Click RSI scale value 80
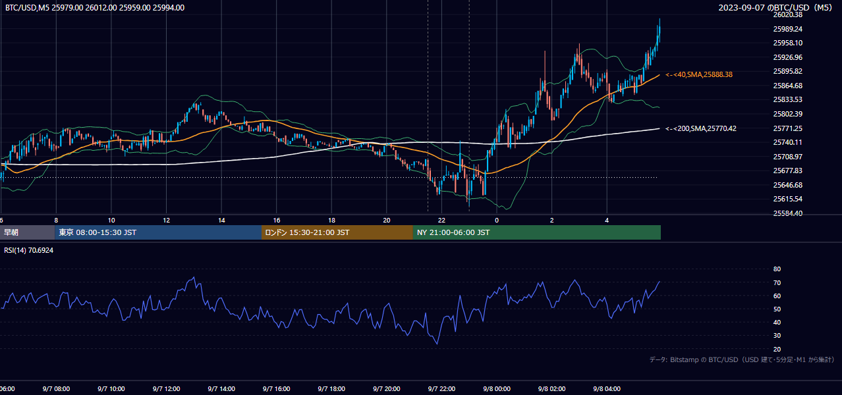The width and height of the screenshot is (842, 395). [777, 269]
